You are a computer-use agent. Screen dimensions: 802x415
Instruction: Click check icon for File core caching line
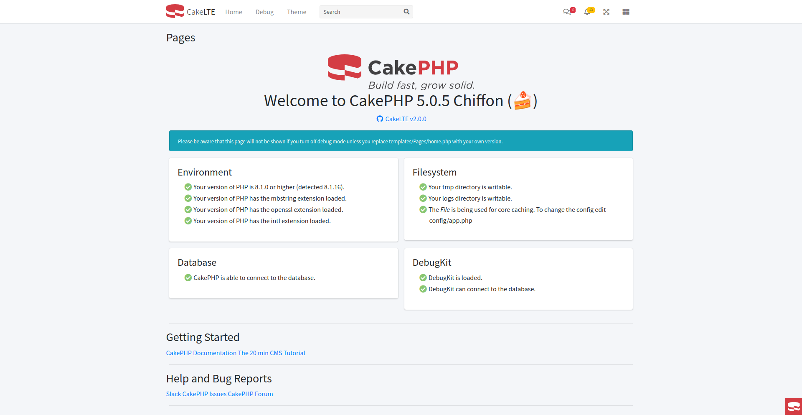tap(423, 209)
